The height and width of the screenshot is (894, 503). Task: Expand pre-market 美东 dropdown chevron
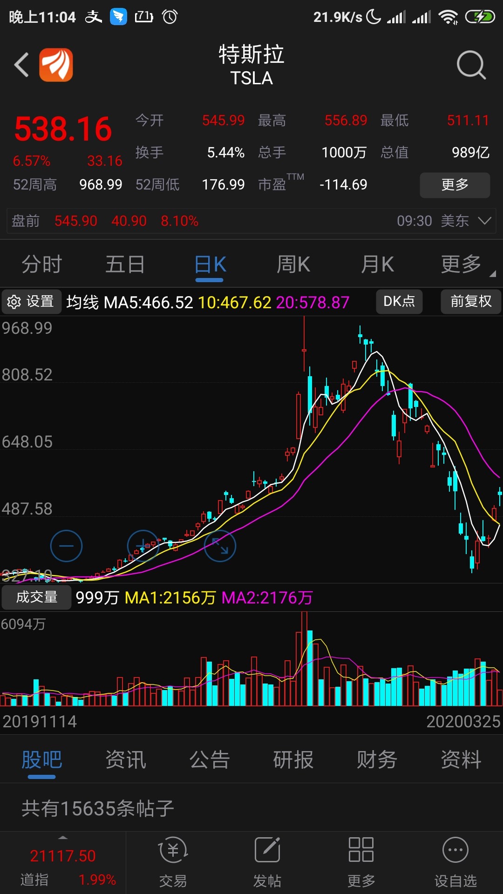tap(484, 221)
